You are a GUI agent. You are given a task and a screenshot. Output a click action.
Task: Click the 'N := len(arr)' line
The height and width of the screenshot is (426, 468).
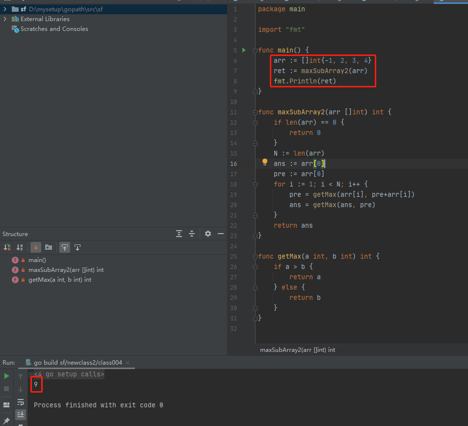coord(299,153)
